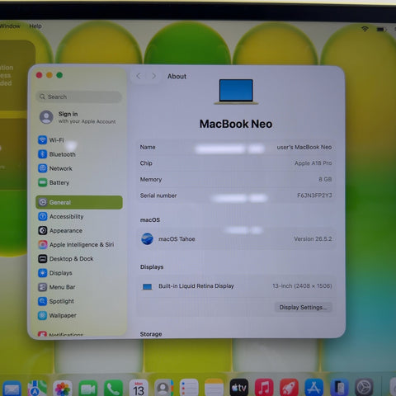Click the 'Storage' section heading
The width and height of the screenshot is (396, 396).
[151, 334]
